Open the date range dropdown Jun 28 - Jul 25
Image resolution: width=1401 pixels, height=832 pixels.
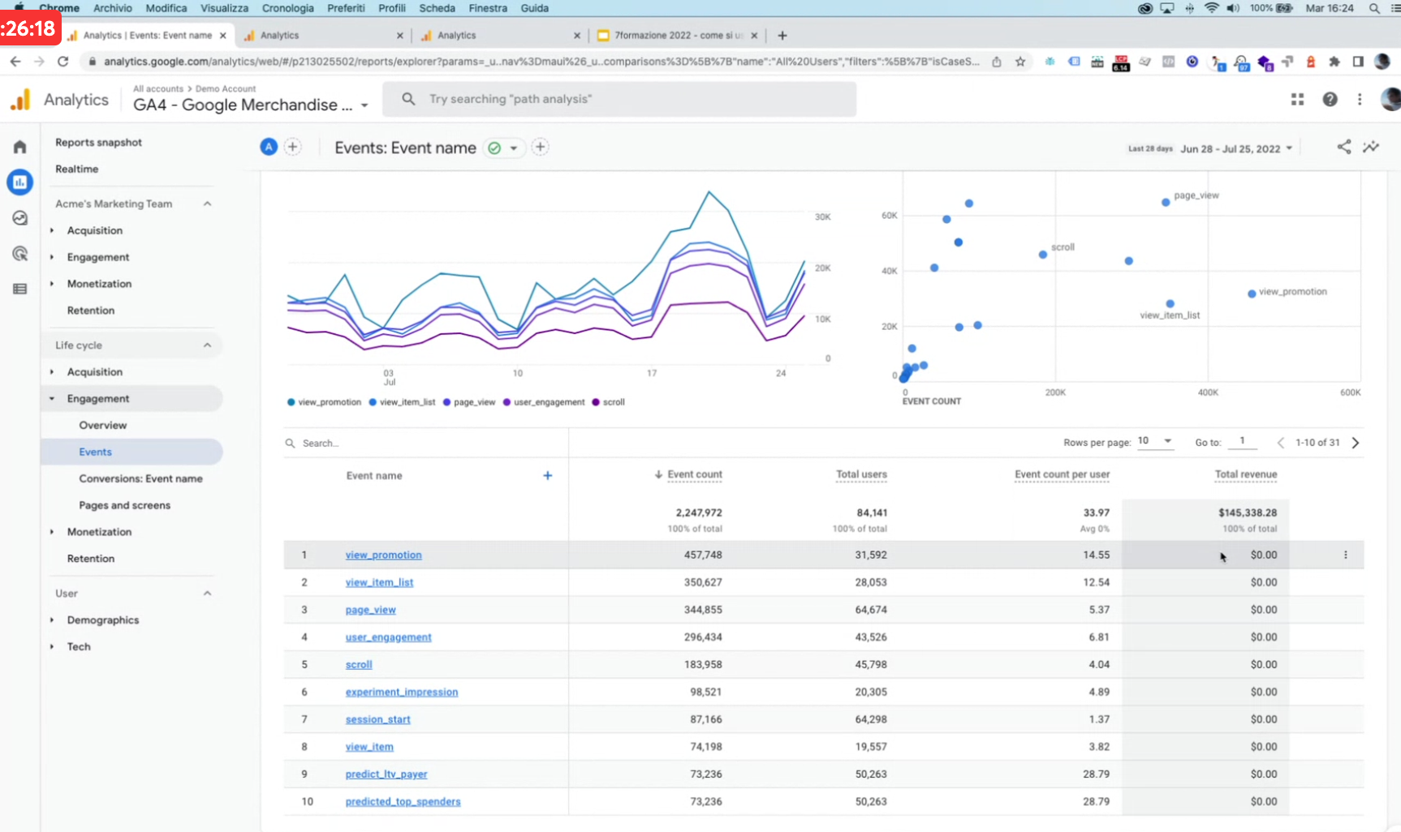tap(1235, 148)
